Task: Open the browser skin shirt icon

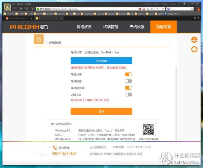Action: tap(184, 4)
